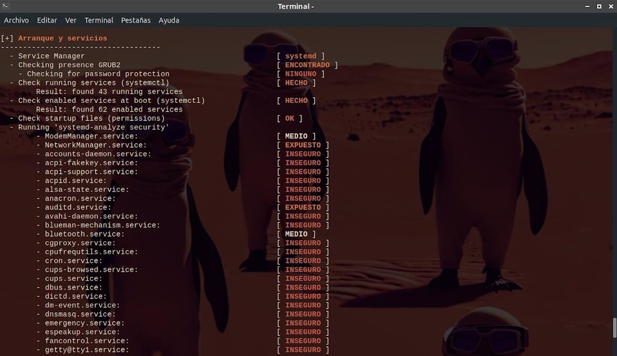Click EXPUESTO status beside NetworkManager.service
Screen dimensions: 617x356
tap(303, 145)
